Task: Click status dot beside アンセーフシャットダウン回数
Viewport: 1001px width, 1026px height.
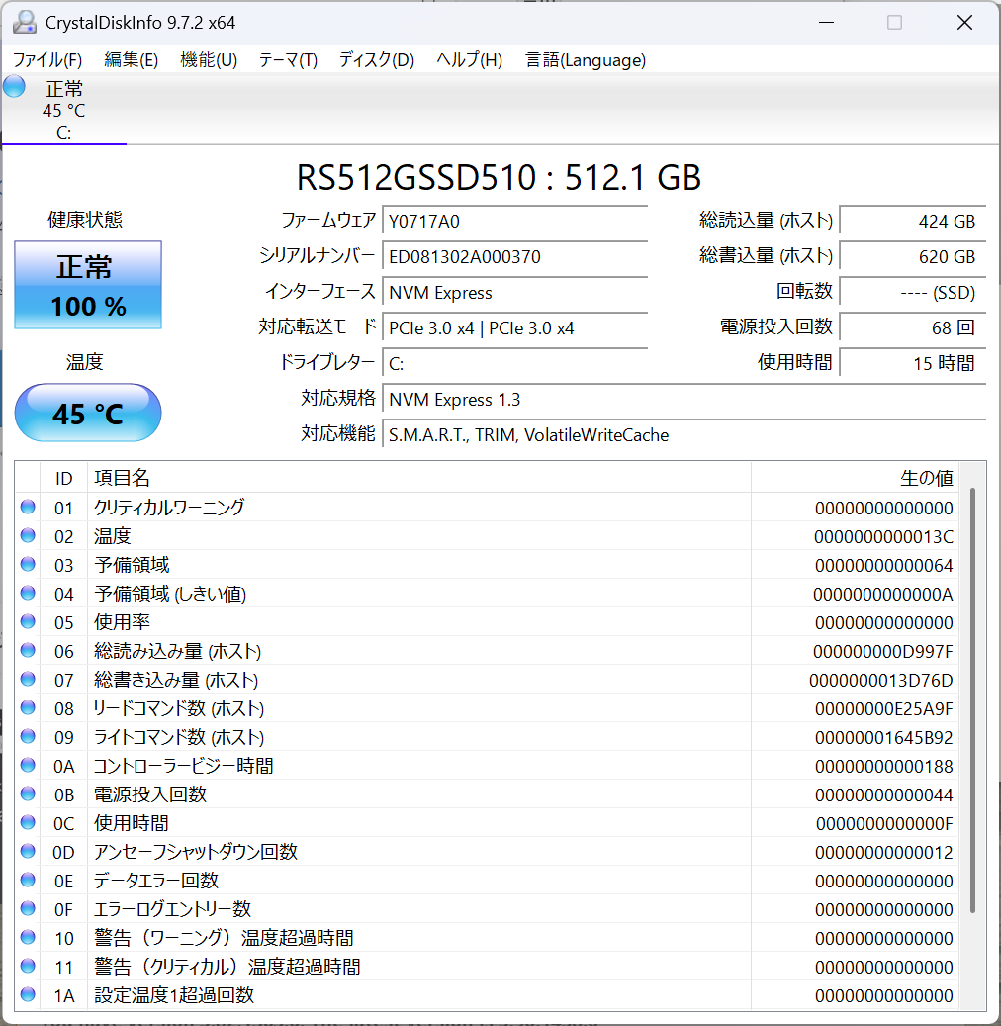Action: [x=28, y=852]
